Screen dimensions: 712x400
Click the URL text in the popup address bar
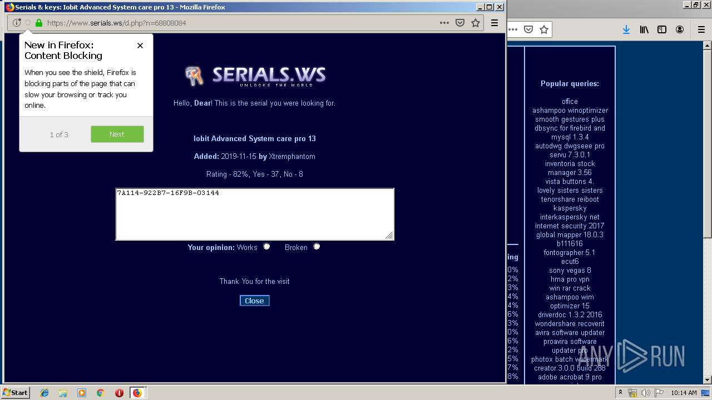click(x=117, y=23)
